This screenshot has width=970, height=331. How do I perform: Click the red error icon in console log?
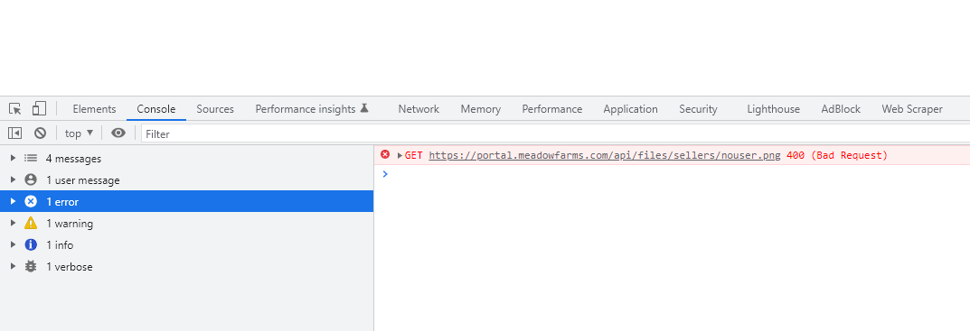(385, 155)
